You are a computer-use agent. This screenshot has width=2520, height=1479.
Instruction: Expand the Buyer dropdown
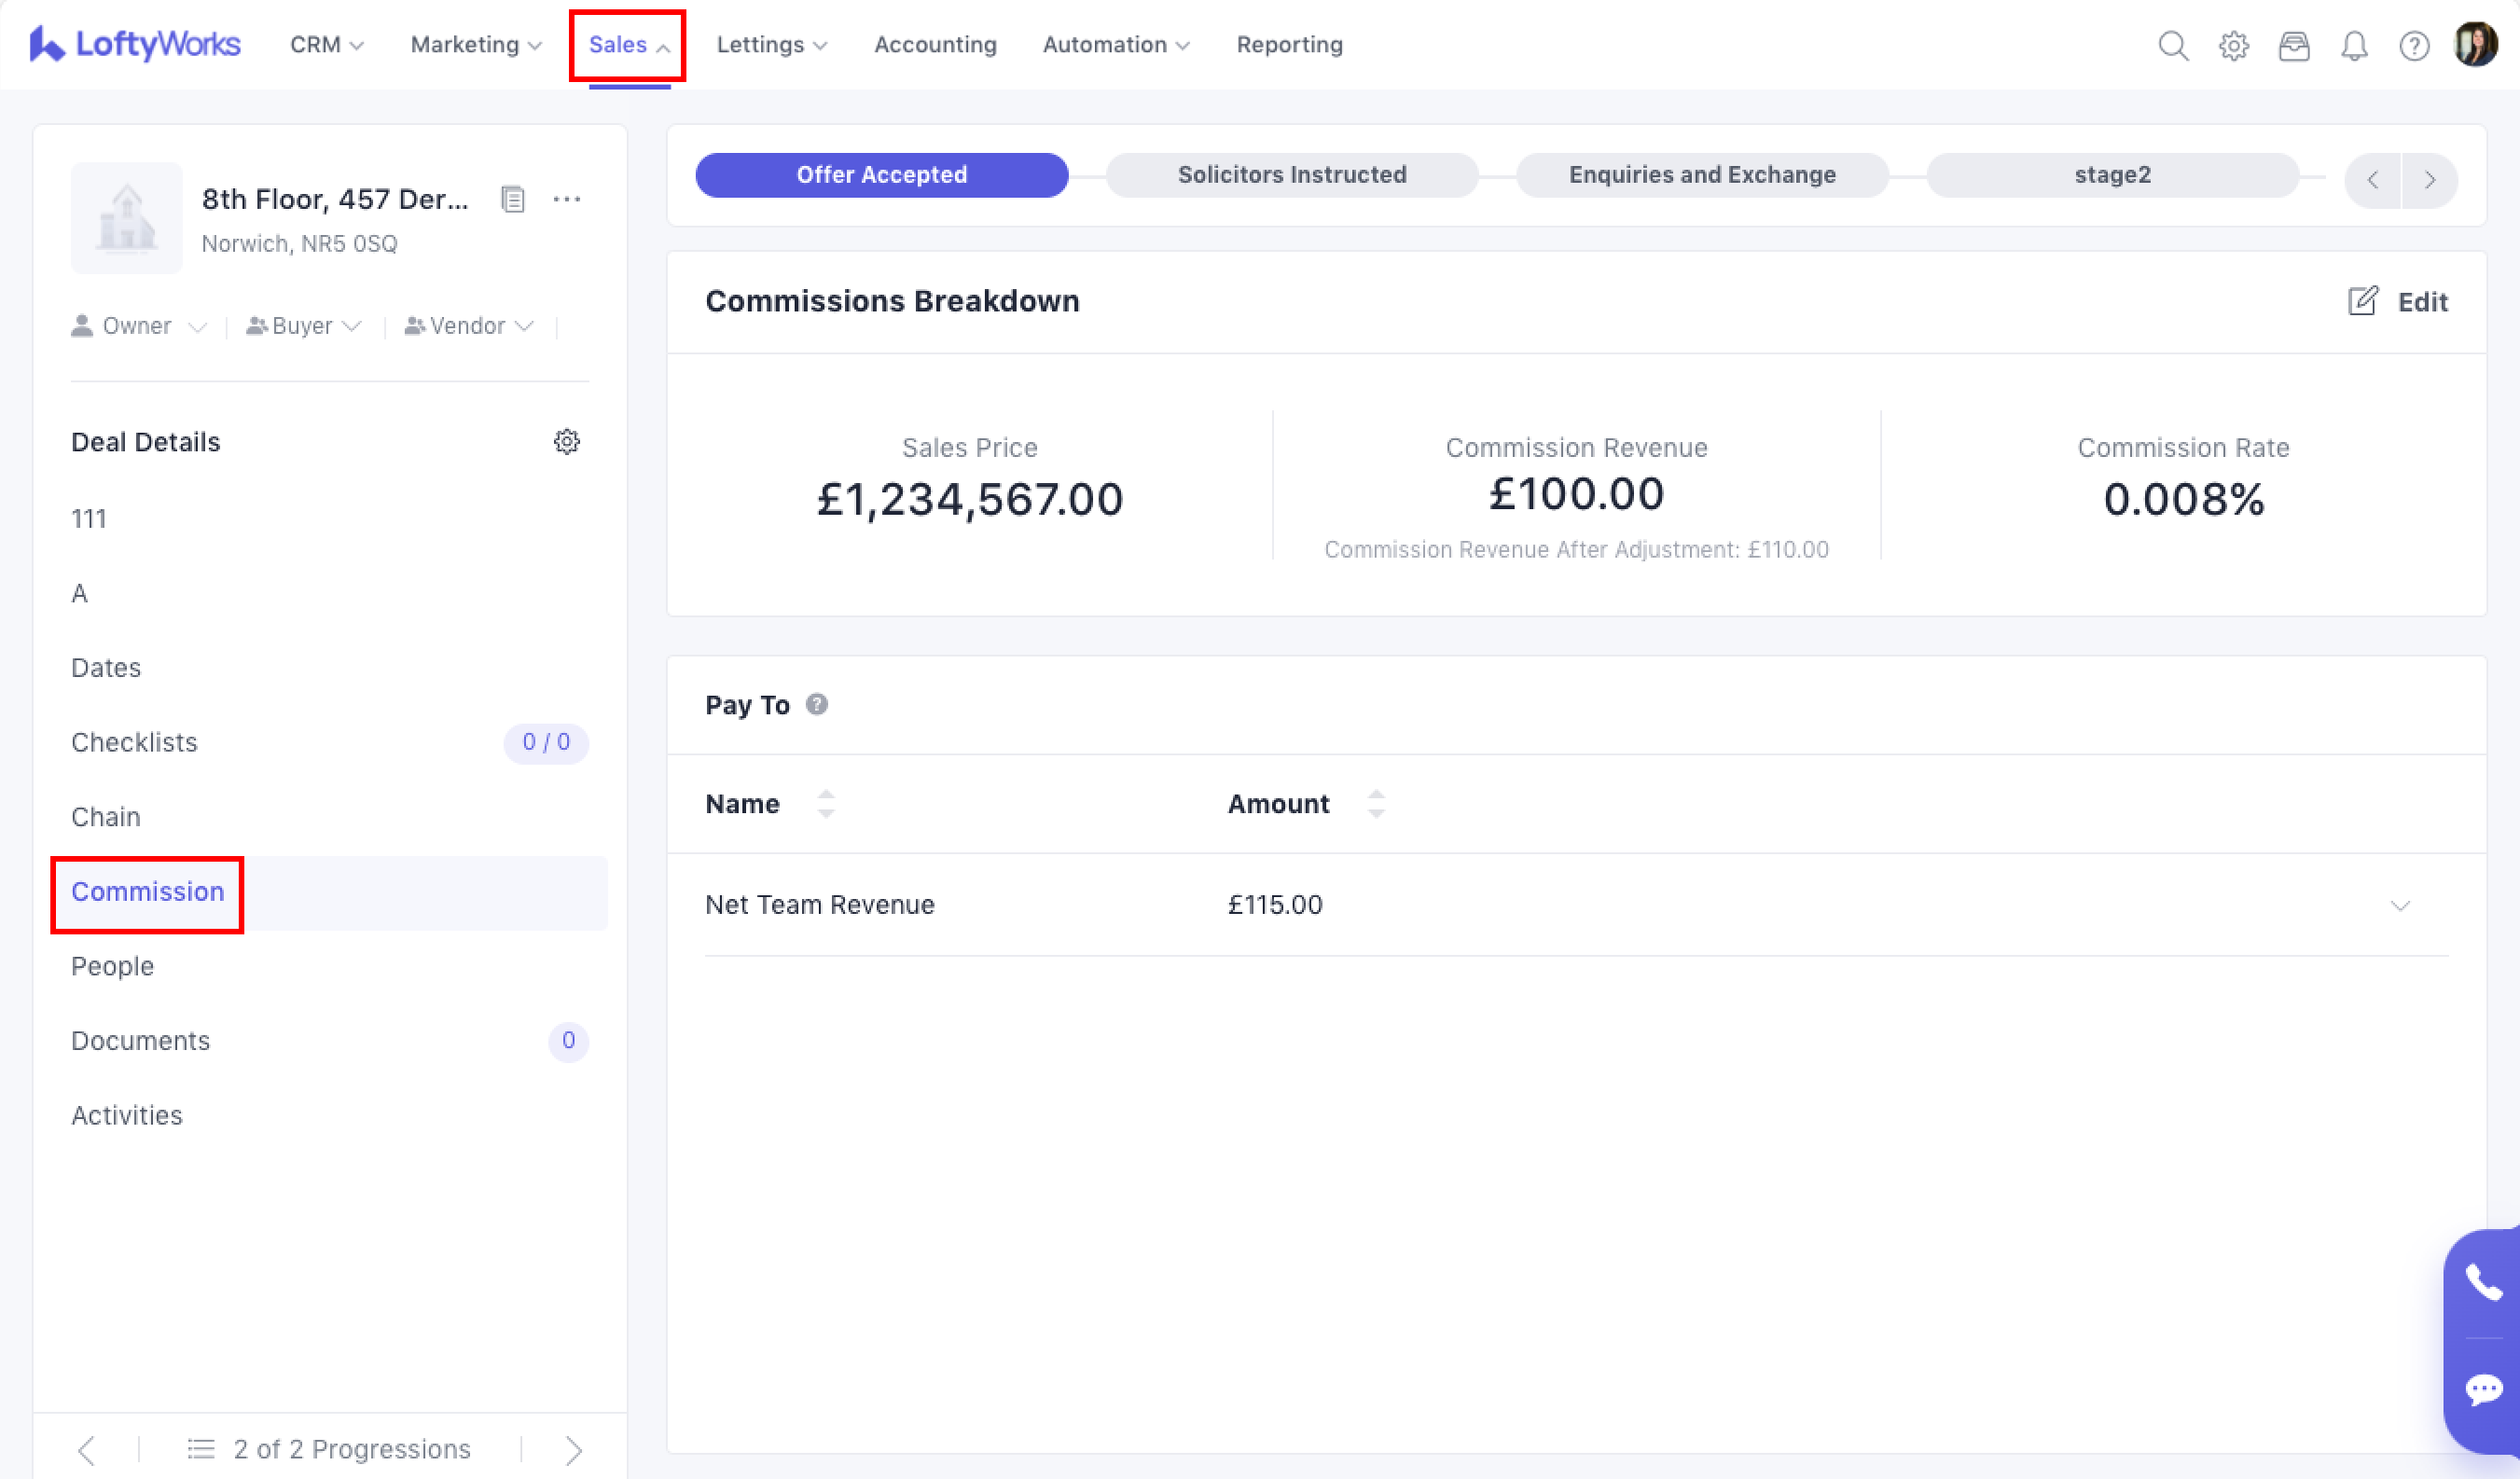[x=303, y=326]
